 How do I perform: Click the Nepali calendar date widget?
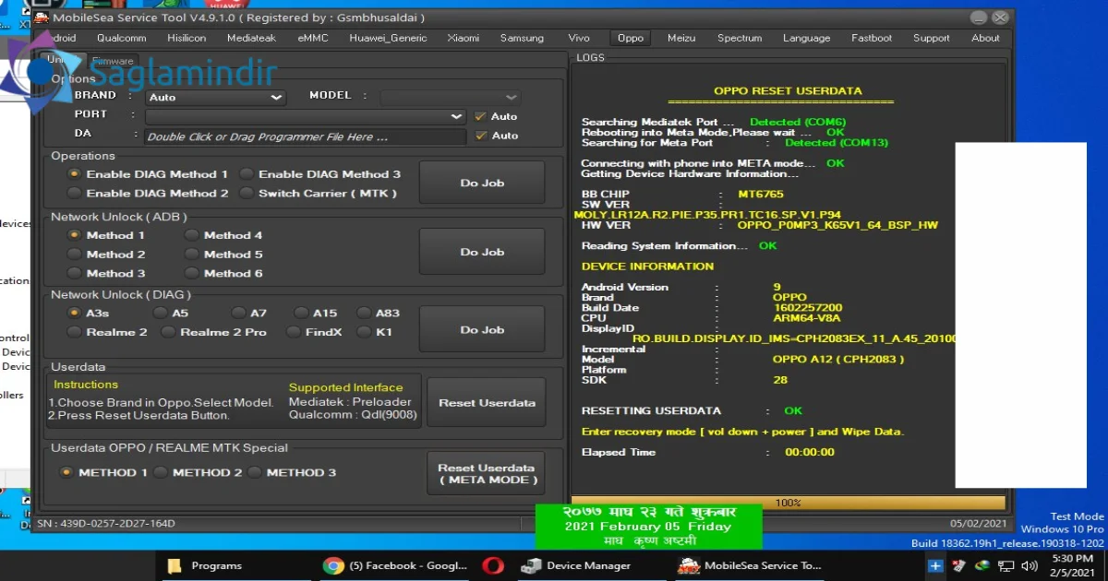pyautogui.click(x=648, y=527)
